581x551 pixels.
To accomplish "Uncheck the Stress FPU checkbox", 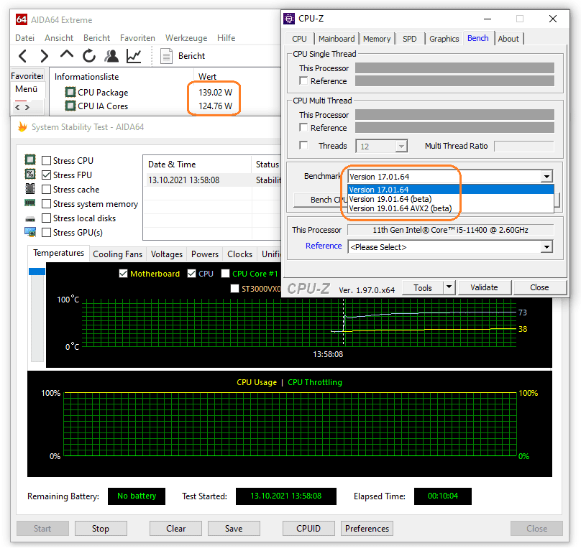I will click(46, 175).
